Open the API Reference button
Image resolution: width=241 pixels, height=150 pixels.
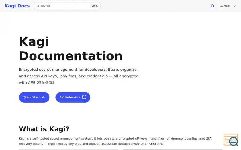(73, 97)
